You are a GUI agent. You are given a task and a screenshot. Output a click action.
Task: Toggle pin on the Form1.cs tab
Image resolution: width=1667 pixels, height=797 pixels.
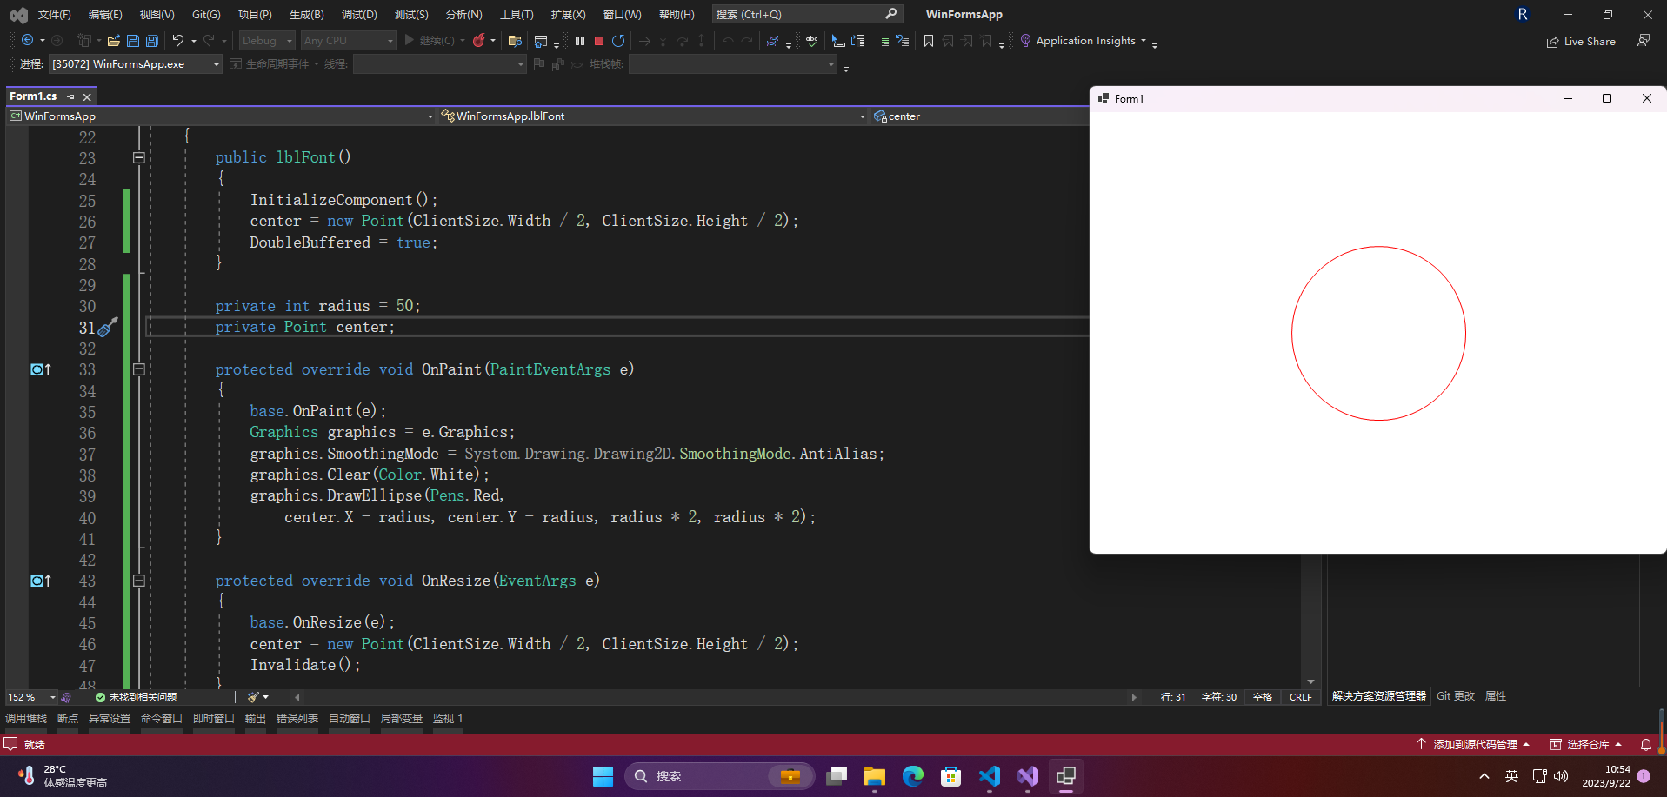[x=71, y=96]
